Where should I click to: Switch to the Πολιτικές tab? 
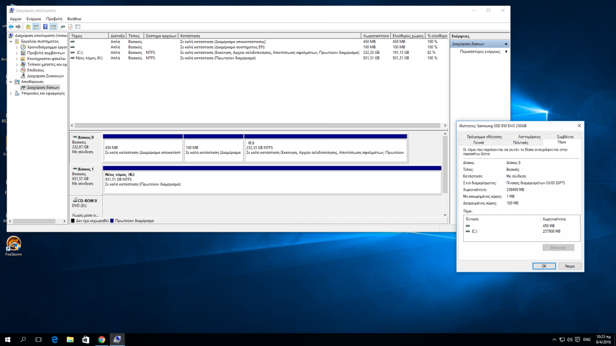pos(521,142)
